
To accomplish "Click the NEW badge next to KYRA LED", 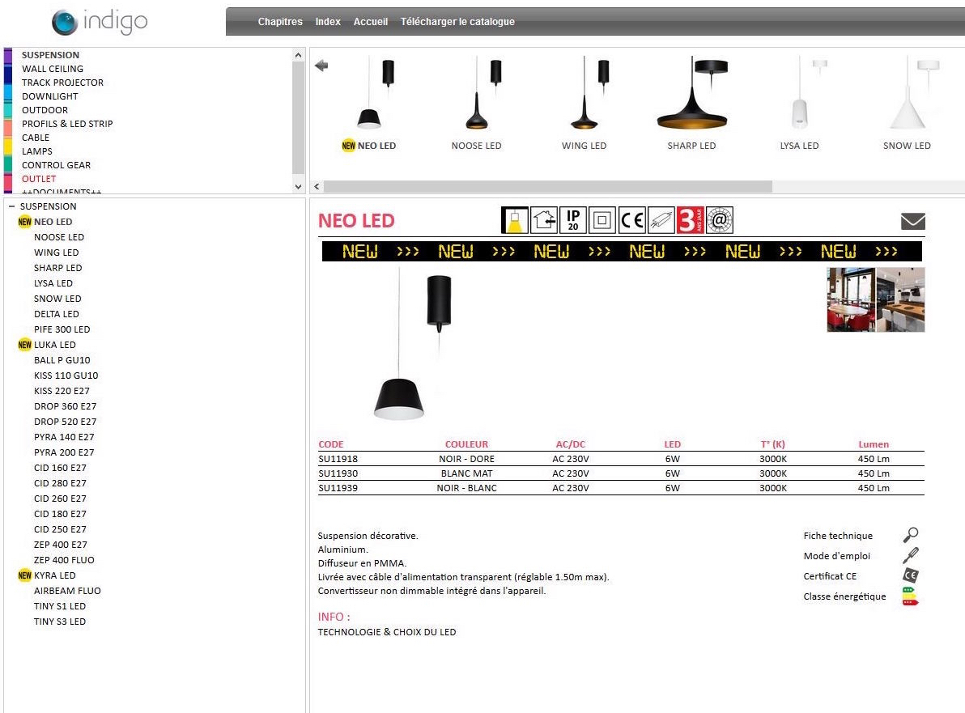I will (x=24, y=575).
